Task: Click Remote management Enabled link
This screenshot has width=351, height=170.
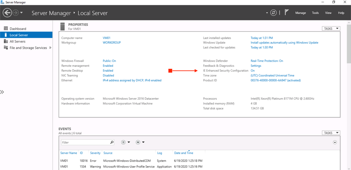Action: tap(108, 66)
